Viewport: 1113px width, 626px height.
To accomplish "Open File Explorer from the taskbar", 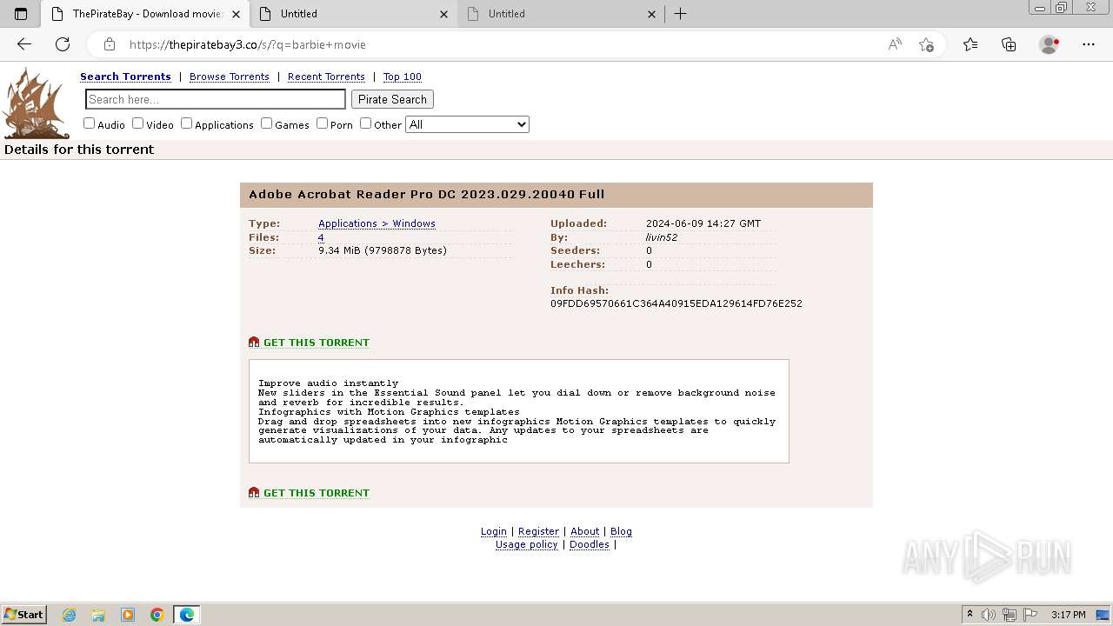I will [98, 615].
